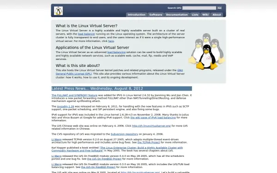Click the 'Latest Press News' heading bar

pyautogui.click(x=122, y=89)
